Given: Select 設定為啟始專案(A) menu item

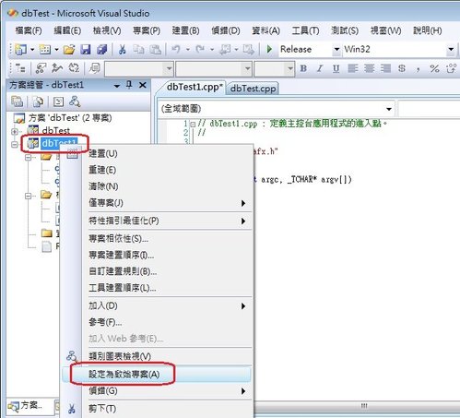Looking at the screenshot, I should [x=157, y=374].
